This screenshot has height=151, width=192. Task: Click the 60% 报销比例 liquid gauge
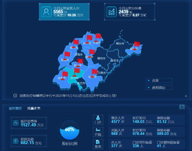[x=70, y=130]
